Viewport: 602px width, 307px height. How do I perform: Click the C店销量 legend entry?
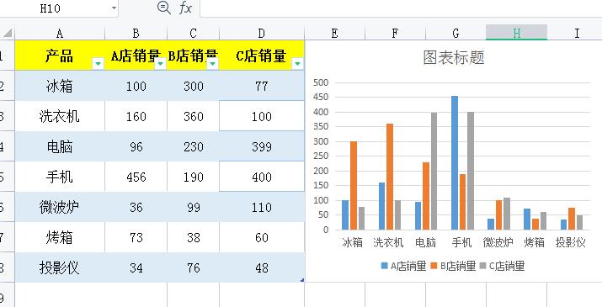pos(502,266)
